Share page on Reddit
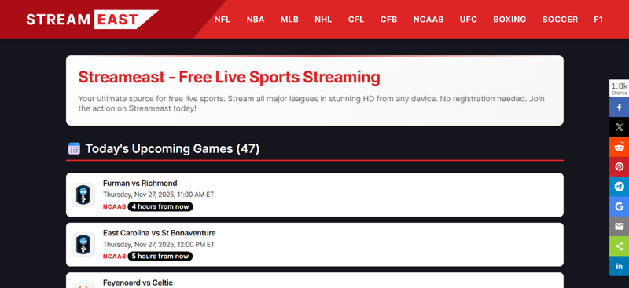Screen dimensions: 629x288 (619, 147)
